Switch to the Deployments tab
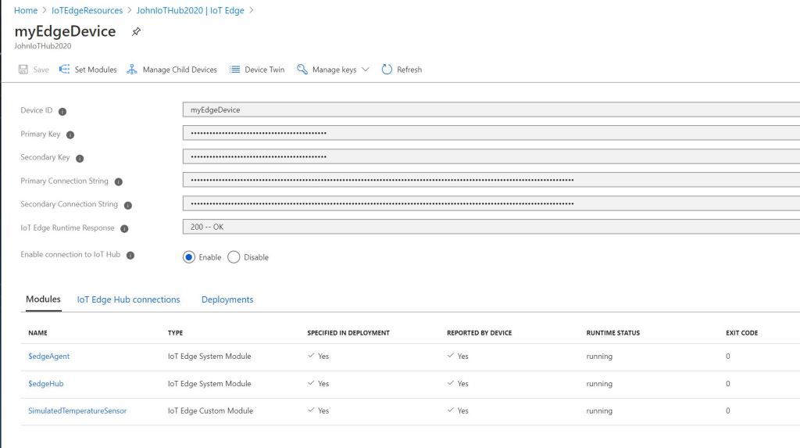 pyautogui.click(x=227, y=299)
